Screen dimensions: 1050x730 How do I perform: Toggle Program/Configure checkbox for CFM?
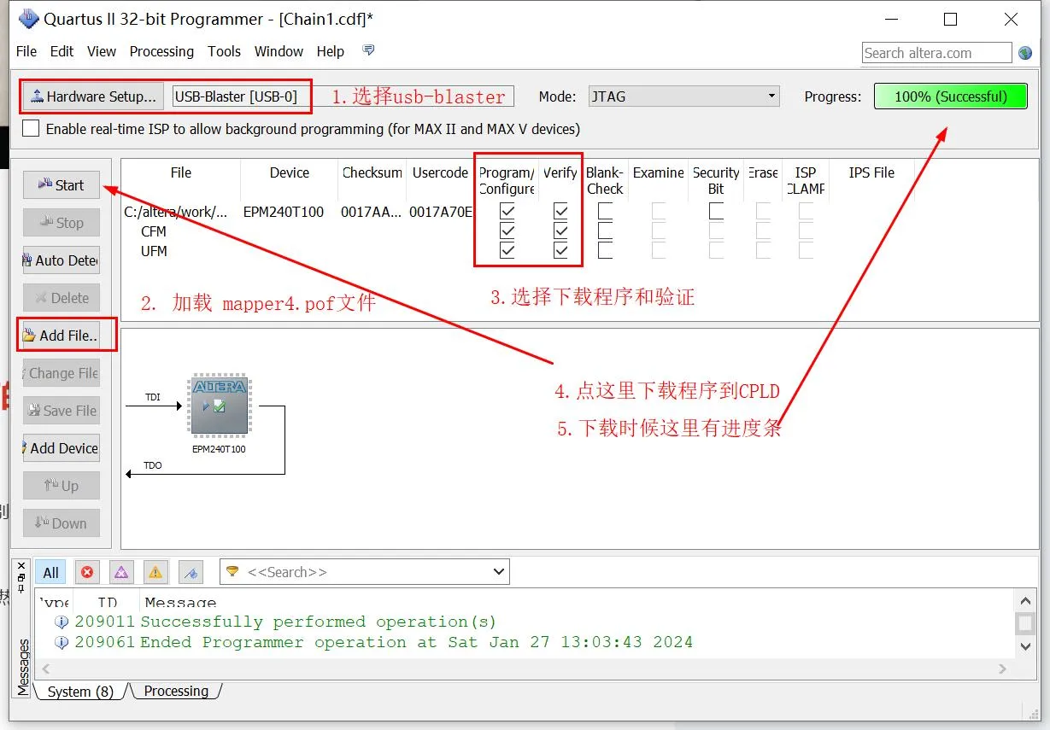tap(507, 231)
